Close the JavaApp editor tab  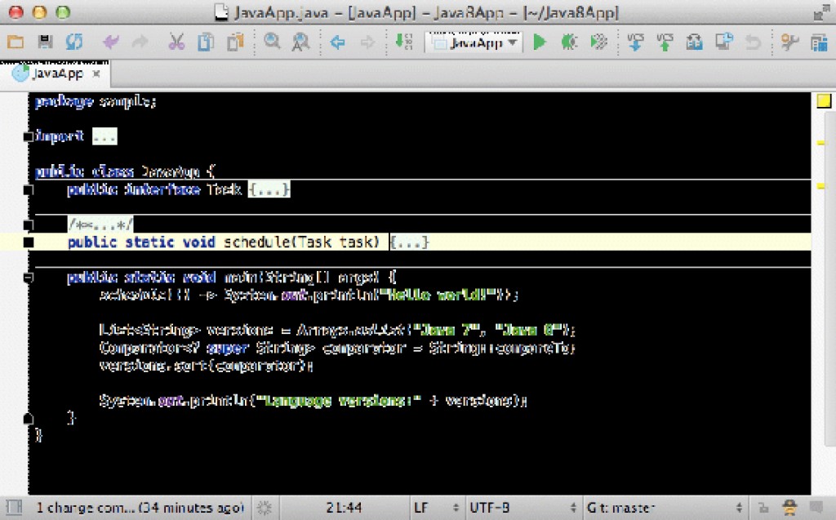tap(96, 73)
